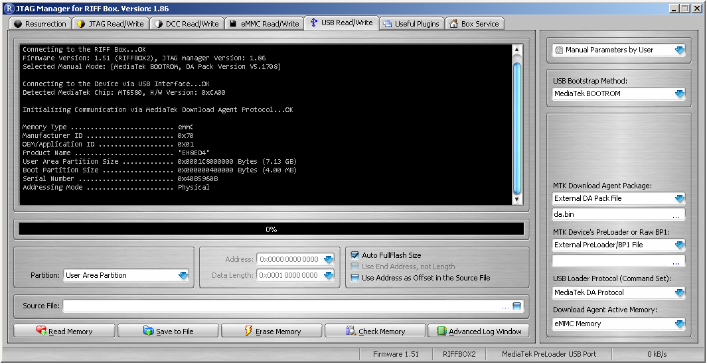Open the Advanced Log Window
The height and width of the screenshot is (364, 707).
(479, 331)
